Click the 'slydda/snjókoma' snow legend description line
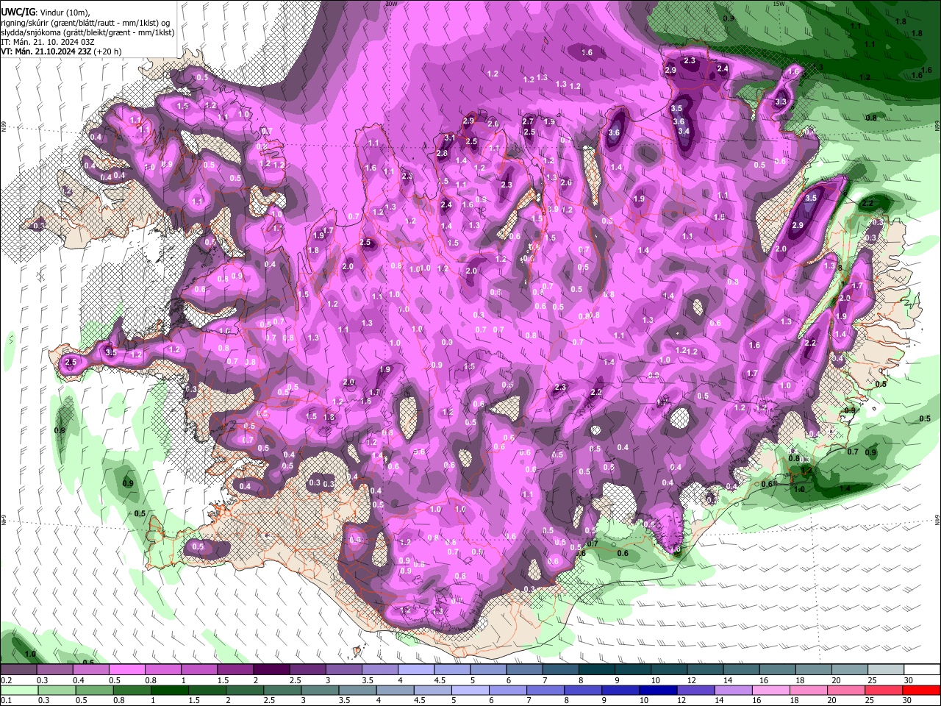Image resolution: width=941 pixels, height=706 pixels. (87, 32)
